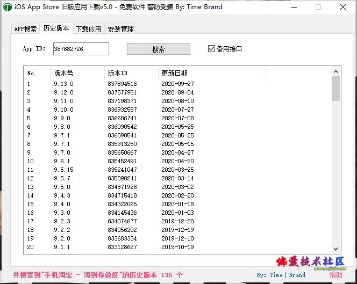Click version ID 836090542
Viewport: 357px width, 284px height.
click(x=122, y=127)
